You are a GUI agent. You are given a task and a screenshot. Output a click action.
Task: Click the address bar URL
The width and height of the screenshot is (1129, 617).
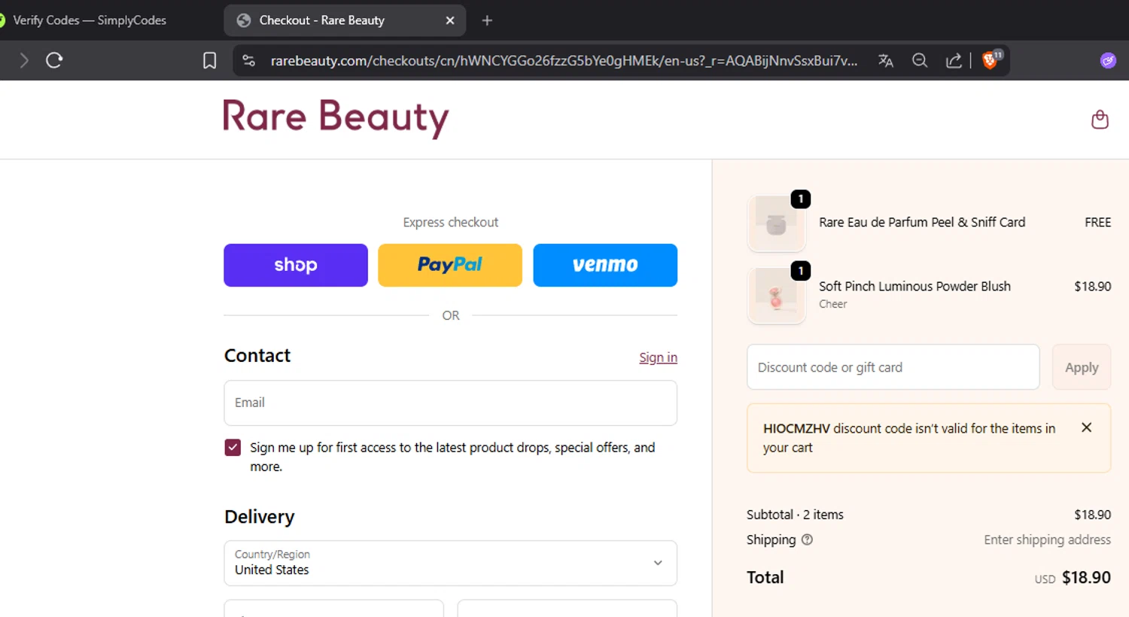pyautogui.click(x=564, y=61)
